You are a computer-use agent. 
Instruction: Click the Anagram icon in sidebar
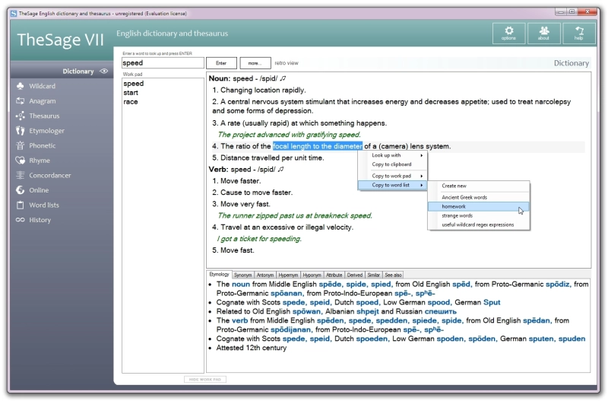[21, 101]
